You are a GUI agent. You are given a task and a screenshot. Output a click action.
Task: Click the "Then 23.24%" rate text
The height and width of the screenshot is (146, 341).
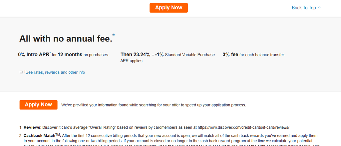135,55
